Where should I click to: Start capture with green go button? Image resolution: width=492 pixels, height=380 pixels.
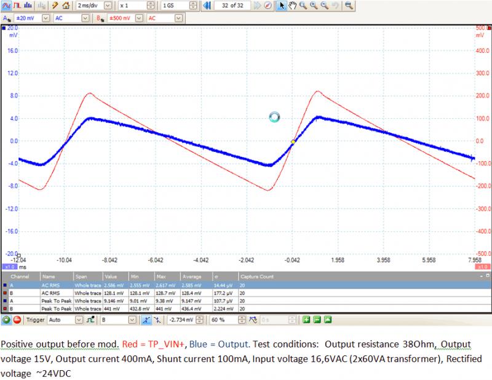click(x=7, y=320)
